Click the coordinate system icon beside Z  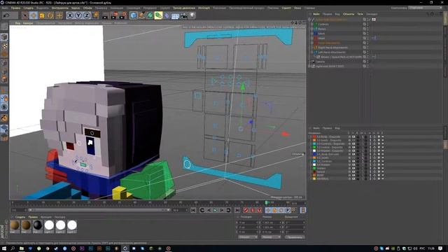(x=95, y=15)
